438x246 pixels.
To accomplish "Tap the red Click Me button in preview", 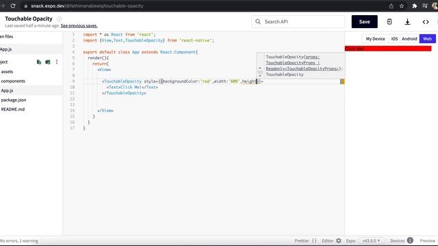I will click(388, 49).
